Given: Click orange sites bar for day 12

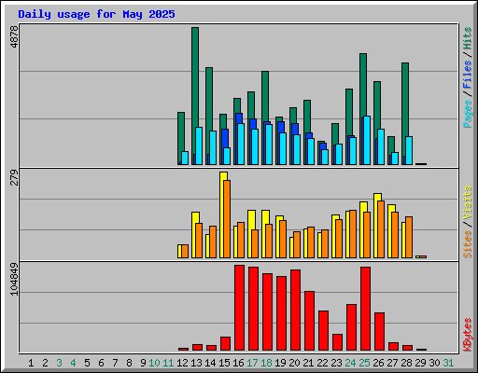Looking at the screenshot, I should pos(185,251).
